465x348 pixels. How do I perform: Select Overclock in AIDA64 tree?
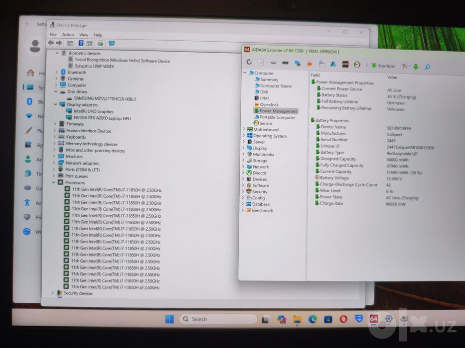point(269,104)
